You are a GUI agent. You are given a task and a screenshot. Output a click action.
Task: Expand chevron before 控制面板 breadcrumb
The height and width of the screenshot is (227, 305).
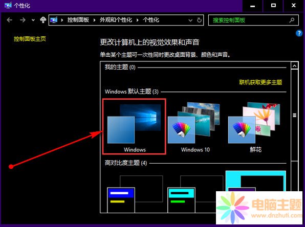click(x=62, y=20)
